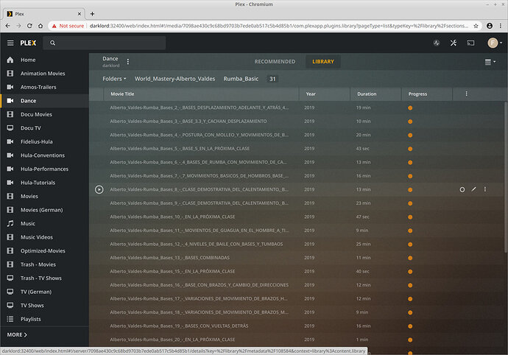Reload the page in Chromium
This screenshot has width=508, height=355.
tap(29, 26)
